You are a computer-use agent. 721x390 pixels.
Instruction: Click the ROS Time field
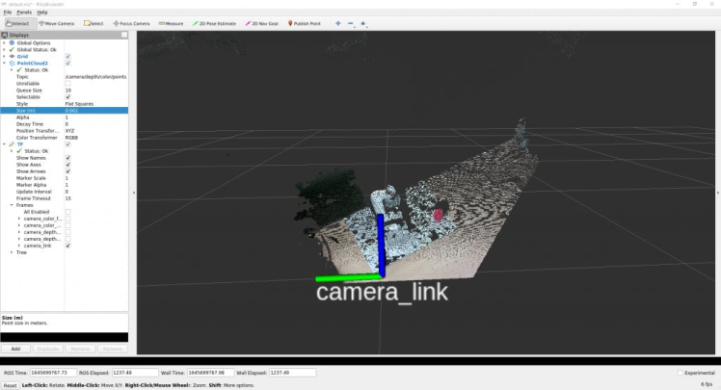51,373
